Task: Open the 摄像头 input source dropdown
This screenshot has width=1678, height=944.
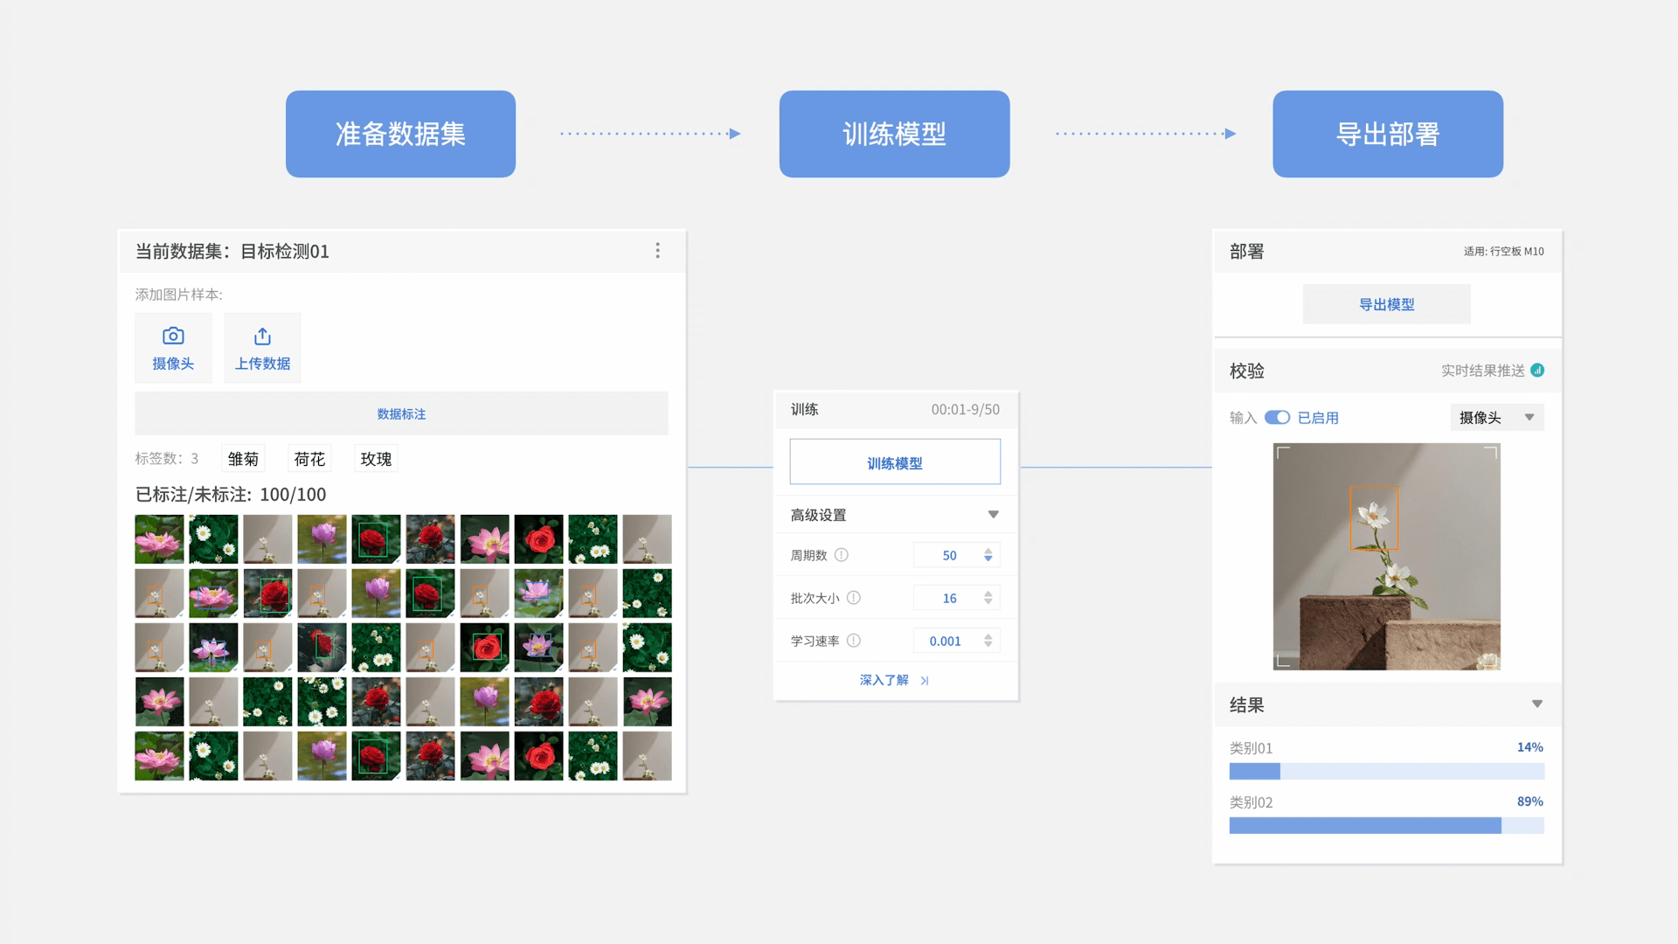Action: tap(1496, 418)
